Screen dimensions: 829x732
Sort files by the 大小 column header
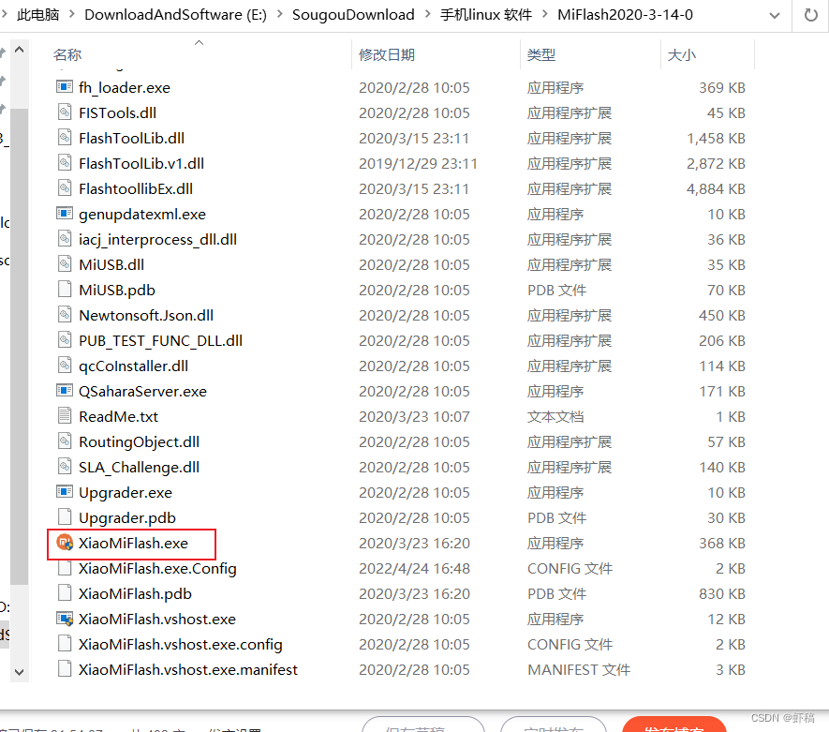point(682,54)
